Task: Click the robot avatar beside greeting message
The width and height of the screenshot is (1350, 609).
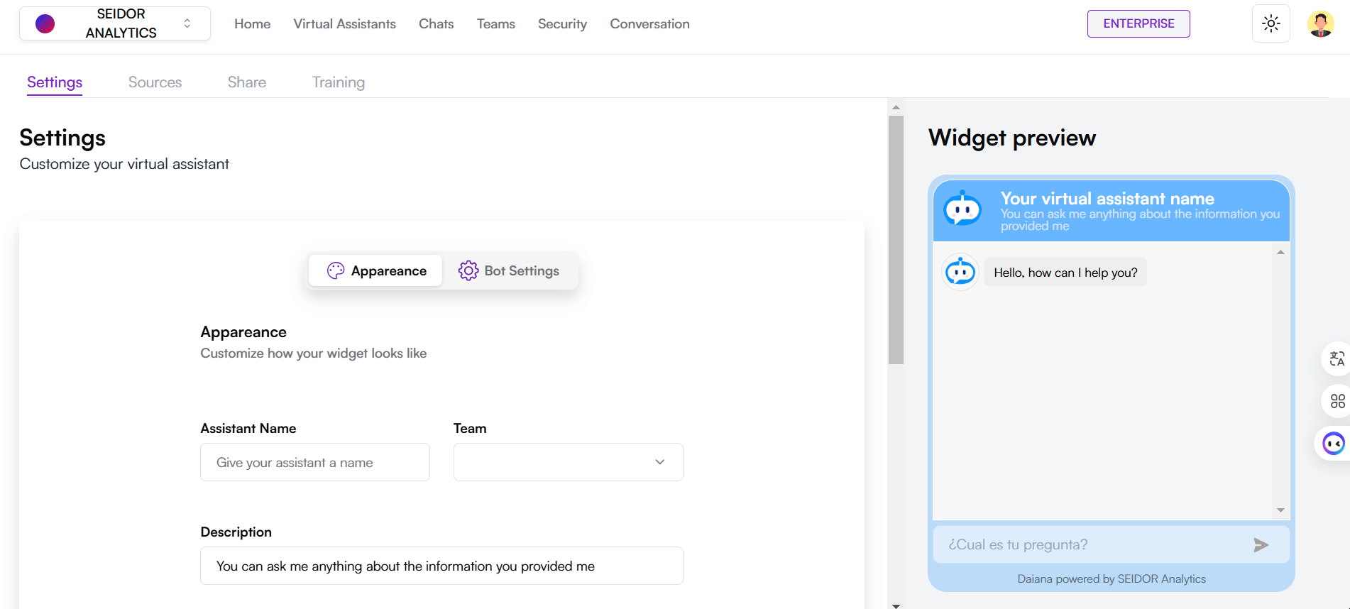Action: point(960,272)
